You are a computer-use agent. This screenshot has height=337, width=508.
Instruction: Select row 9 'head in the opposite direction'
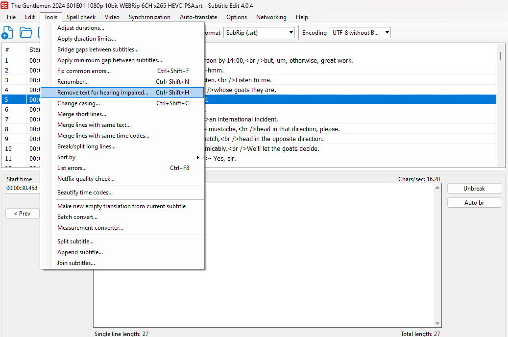click(x=249, y=139)
